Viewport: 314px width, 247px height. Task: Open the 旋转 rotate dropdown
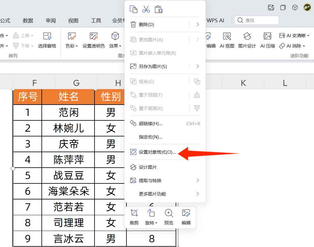click(x=151, y=217)
